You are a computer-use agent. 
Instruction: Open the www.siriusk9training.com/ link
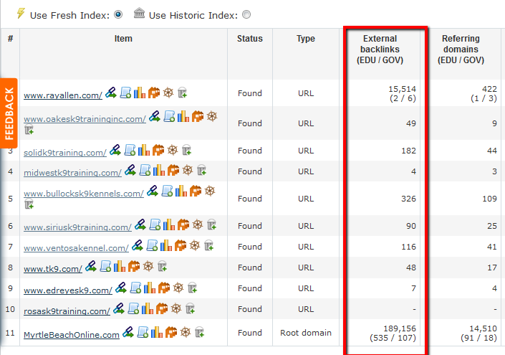[77, 227]
